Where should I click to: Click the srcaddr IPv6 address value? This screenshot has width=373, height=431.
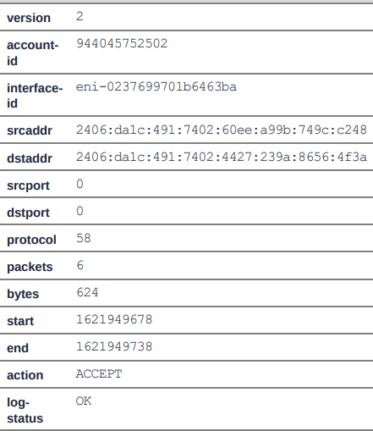click(222, 130)
